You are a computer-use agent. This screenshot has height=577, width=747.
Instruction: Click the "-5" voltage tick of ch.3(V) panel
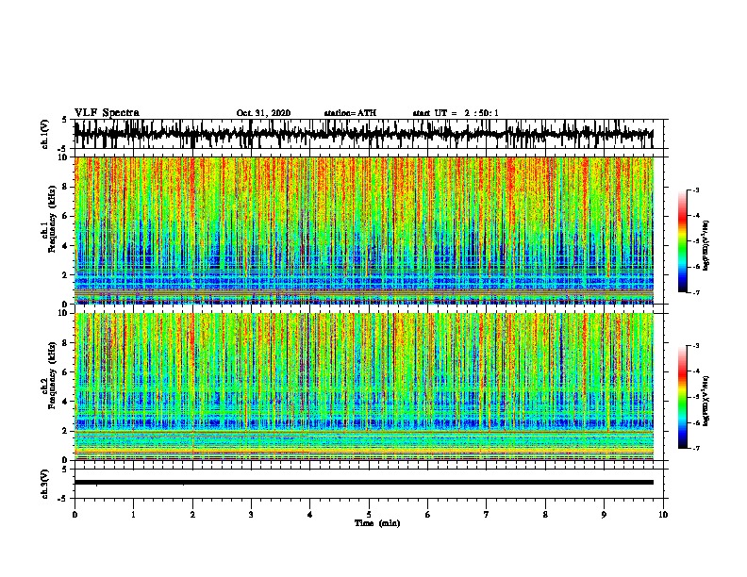point(63,499)
